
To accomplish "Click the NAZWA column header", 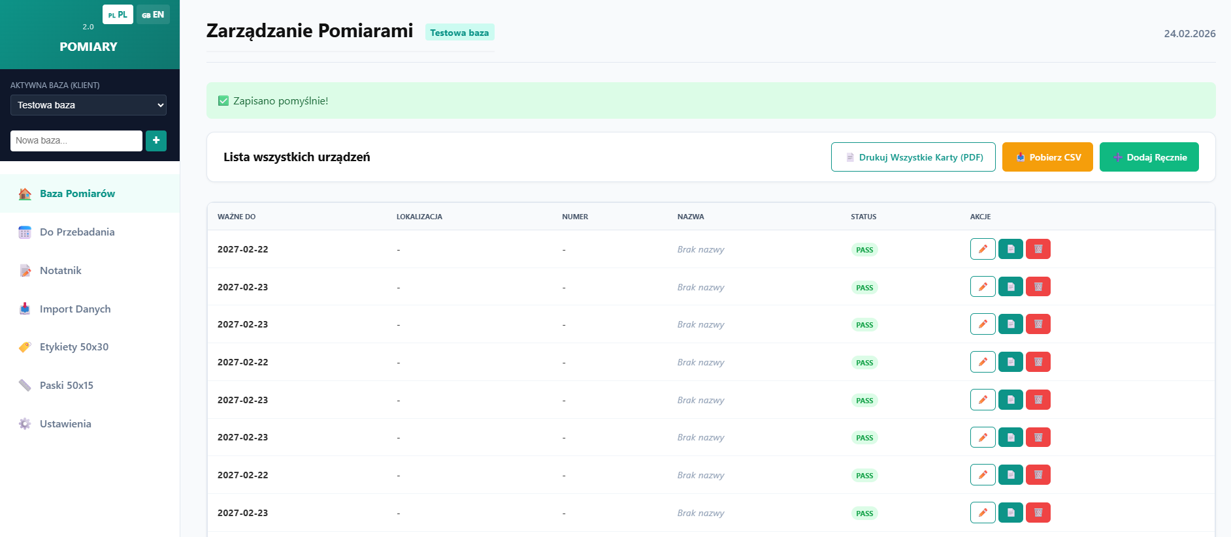I will point(691,217).
